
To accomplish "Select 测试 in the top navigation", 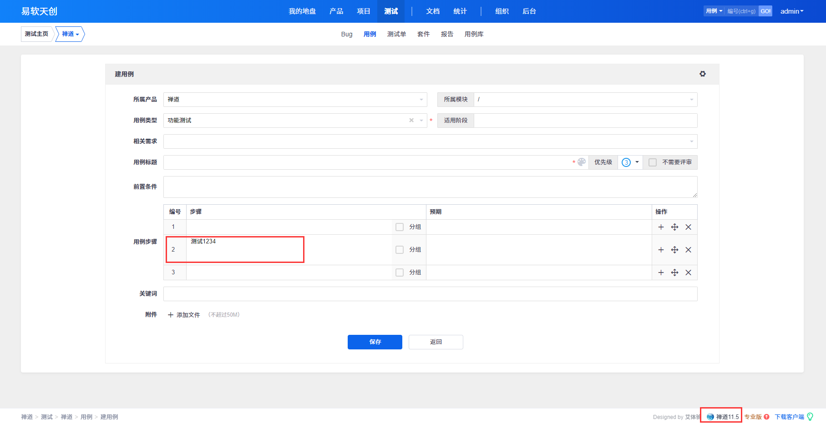I will [x=391, y=11].
